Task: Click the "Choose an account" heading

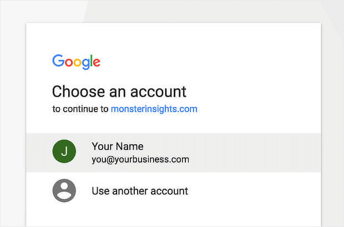Action: pos(119,92)
